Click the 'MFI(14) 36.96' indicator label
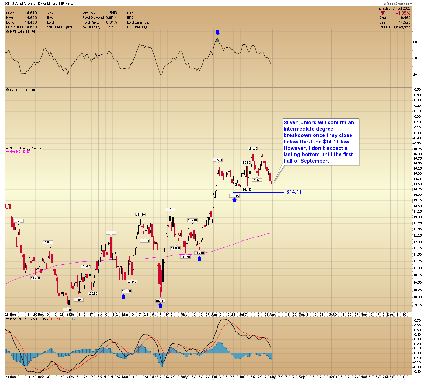Screen dimensions: 427x380 click(x=22, y=32)
